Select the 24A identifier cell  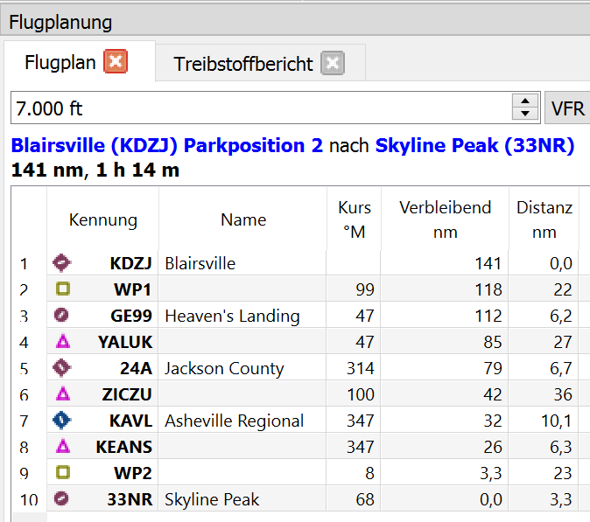pyautogui.click(x=102, y=368)
